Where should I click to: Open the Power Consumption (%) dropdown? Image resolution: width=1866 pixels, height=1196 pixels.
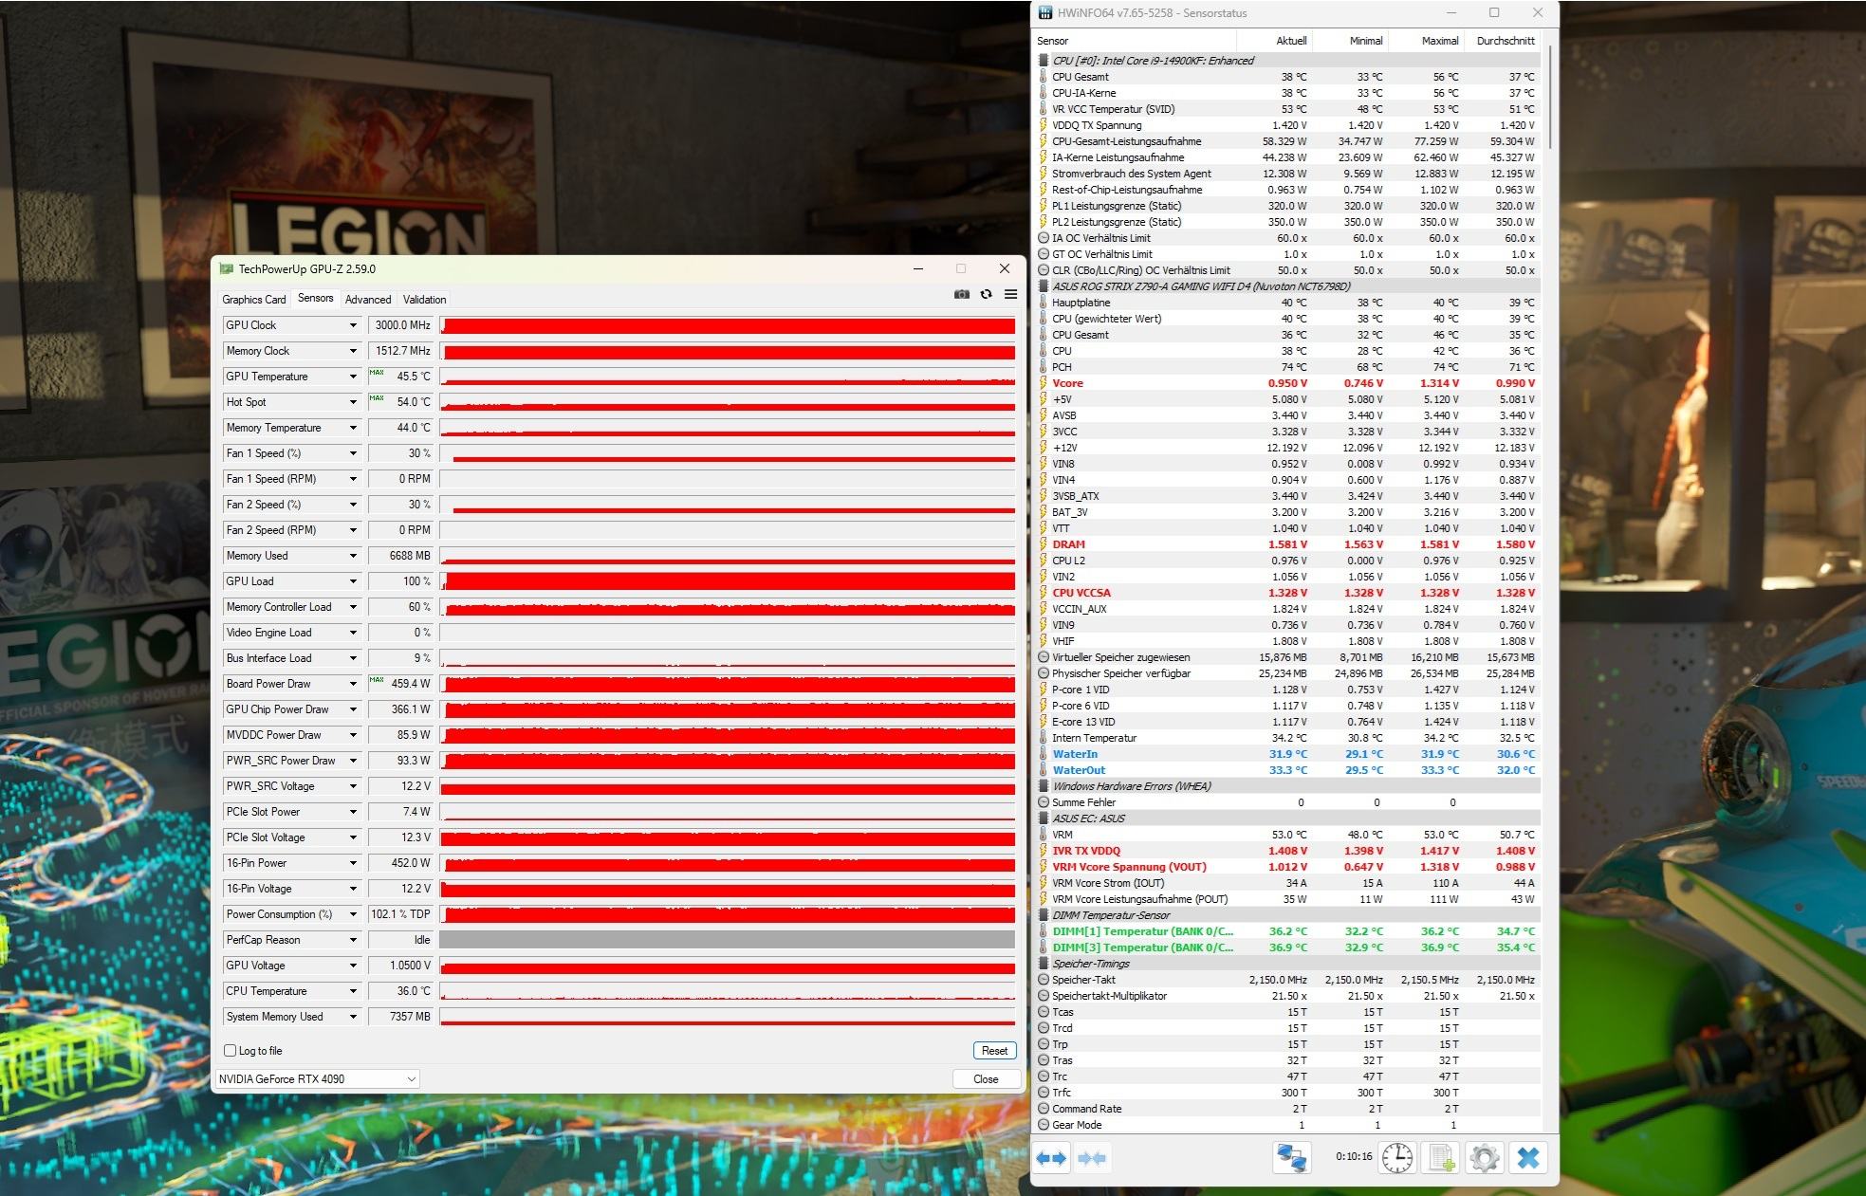[353, 914]
